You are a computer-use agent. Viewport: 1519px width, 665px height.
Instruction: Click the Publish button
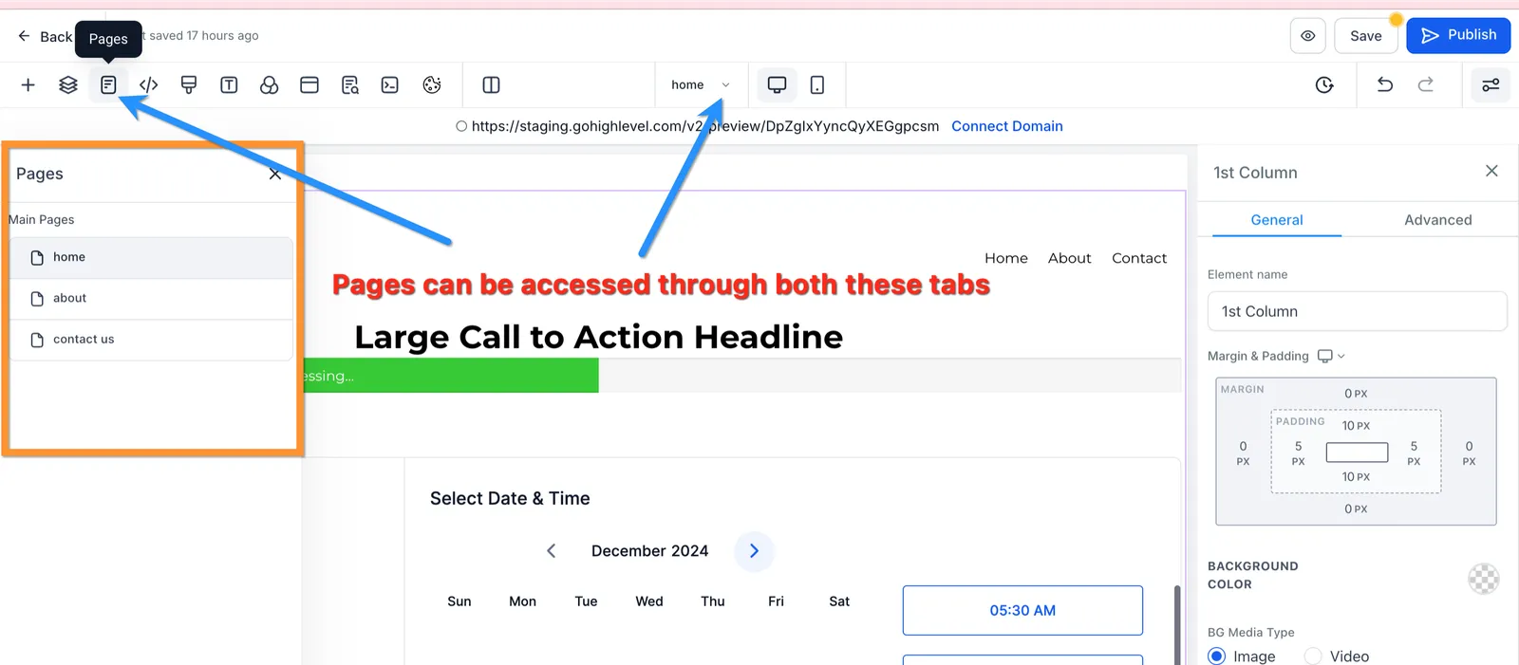(x=1458, y=36)
